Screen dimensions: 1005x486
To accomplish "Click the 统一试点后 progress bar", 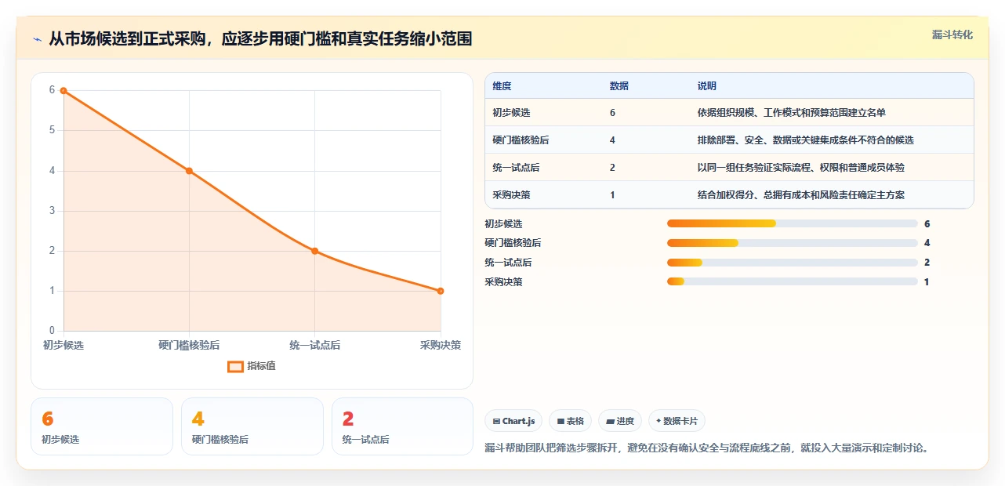I will tap(792, 263).
